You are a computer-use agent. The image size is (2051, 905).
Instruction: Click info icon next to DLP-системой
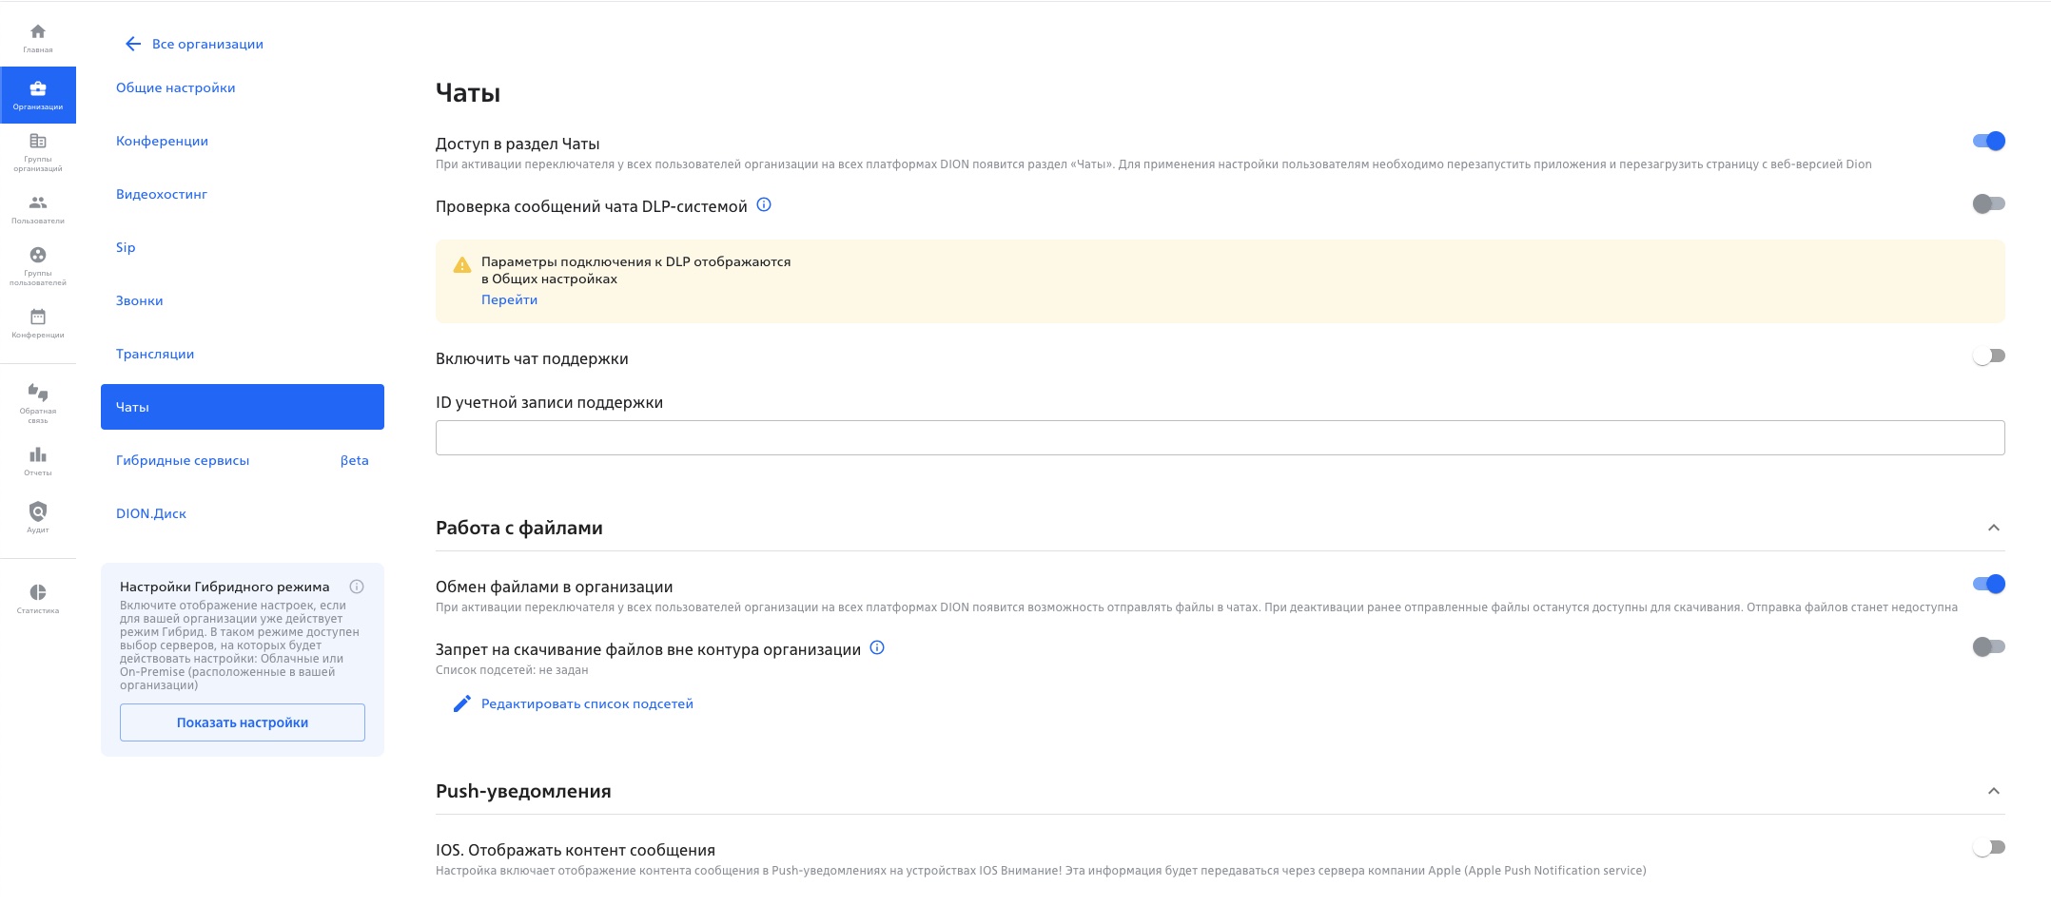pos(764,204)
